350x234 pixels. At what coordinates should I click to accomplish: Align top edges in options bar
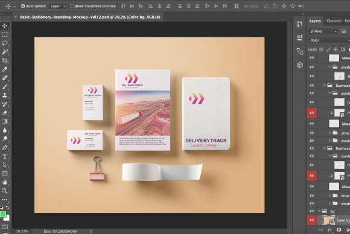pos(123,6)
